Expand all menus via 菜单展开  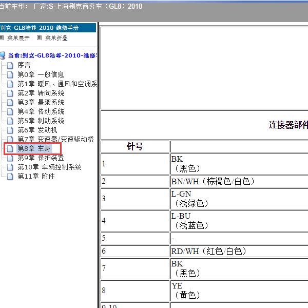pyautogui.click(x=18, y=38)
